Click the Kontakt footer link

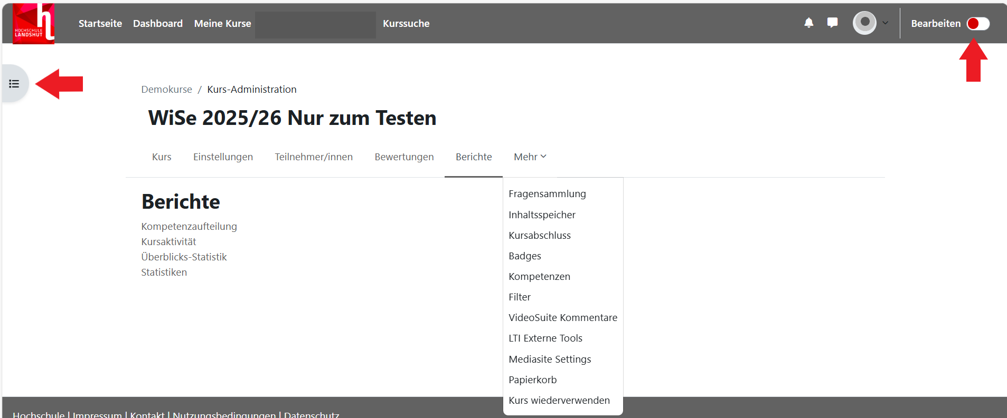point(147,414)
